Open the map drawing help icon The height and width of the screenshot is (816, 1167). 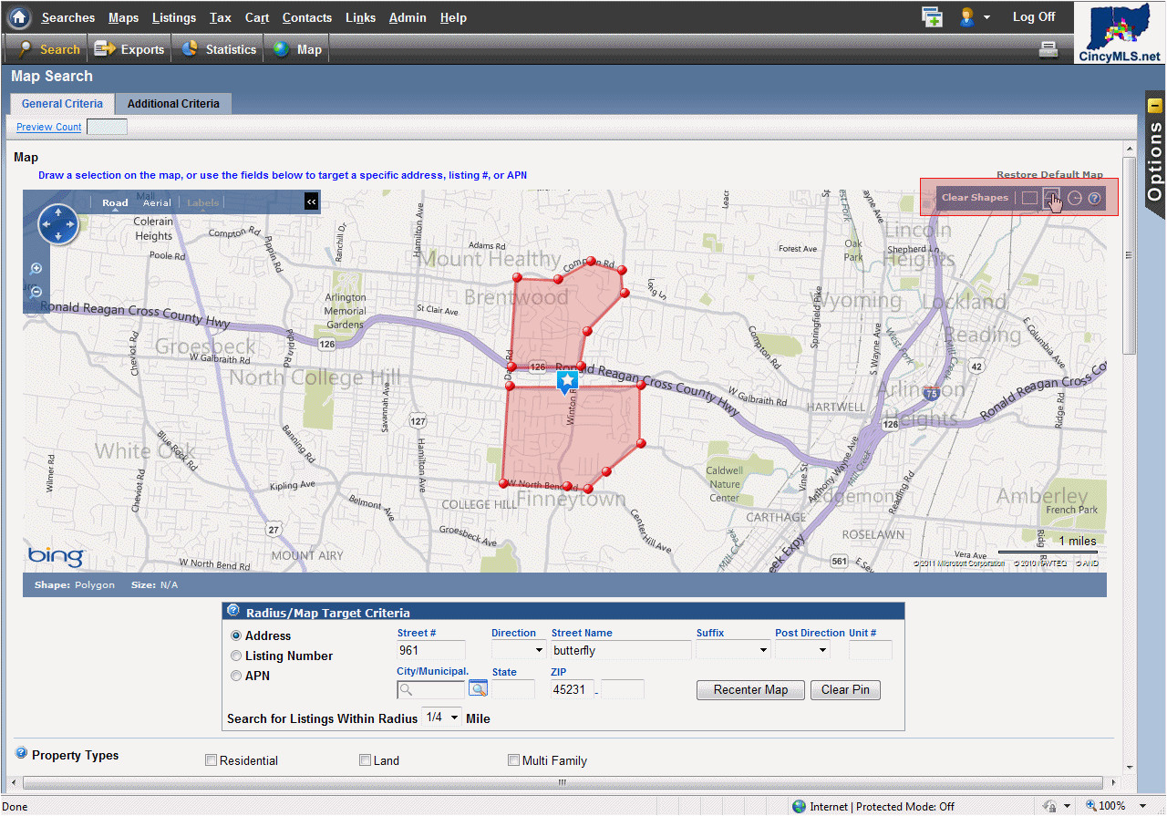tap(1095, 198)
